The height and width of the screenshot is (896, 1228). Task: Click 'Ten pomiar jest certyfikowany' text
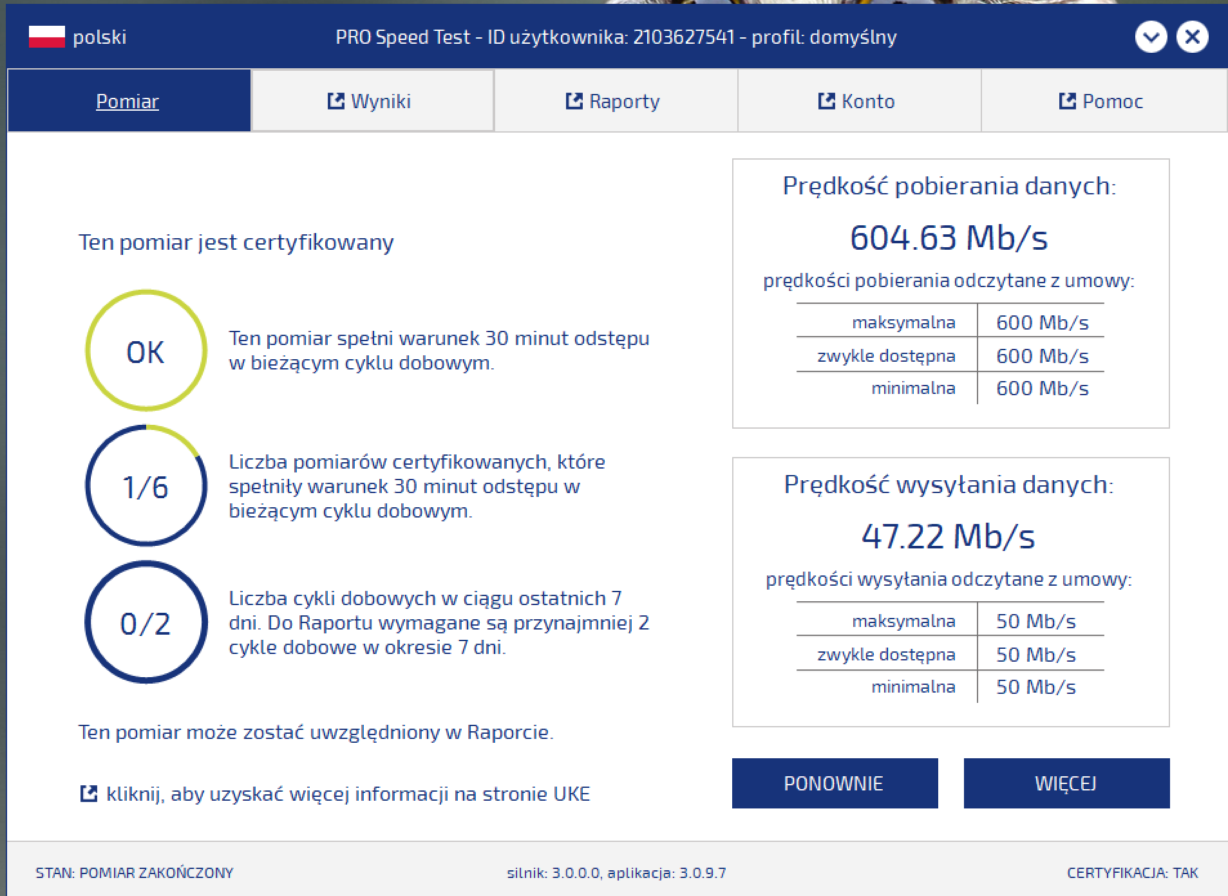[x=236, y=243]
